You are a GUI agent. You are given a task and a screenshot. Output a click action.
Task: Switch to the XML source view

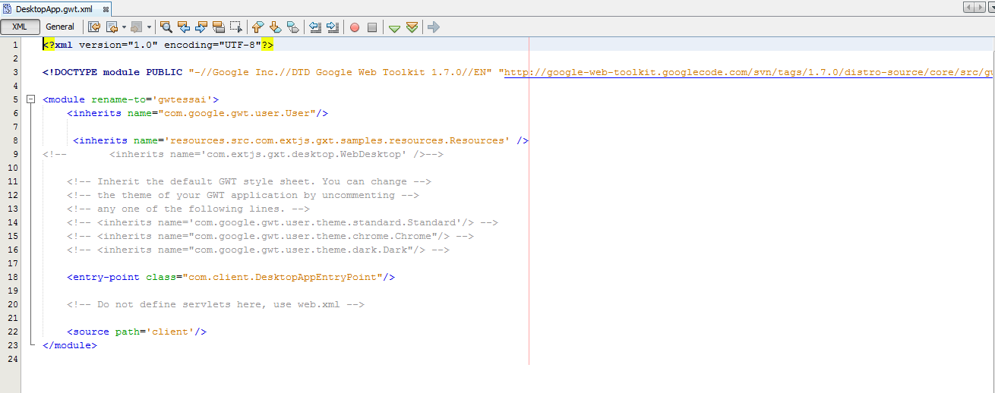click(x=20, y=27)
